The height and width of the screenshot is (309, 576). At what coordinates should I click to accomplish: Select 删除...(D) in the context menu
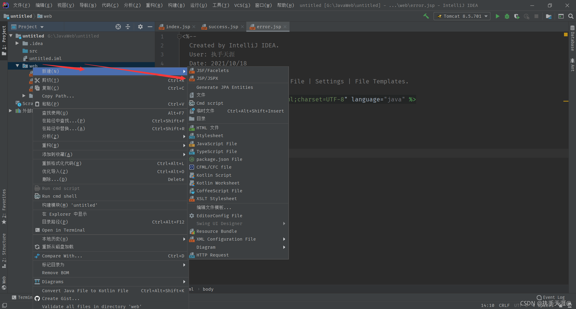110,179
